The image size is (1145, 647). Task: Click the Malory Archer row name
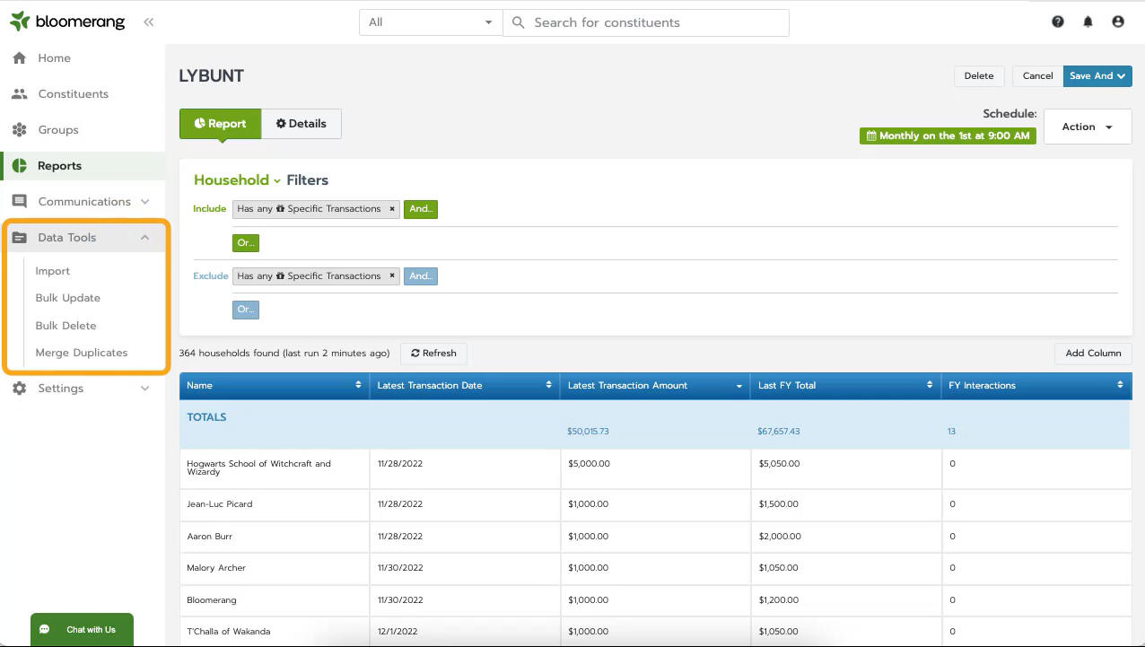pos(216,568)
